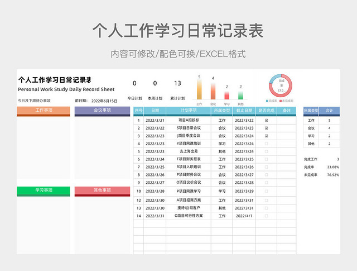The image size is (357, 271).
Task: Select the 未完成率 value 76.92%
Action: tap(333, 175)
